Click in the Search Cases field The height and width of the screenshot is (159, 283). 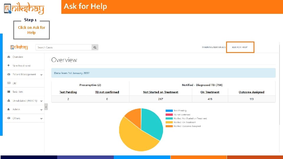click(x=64, y=47)
